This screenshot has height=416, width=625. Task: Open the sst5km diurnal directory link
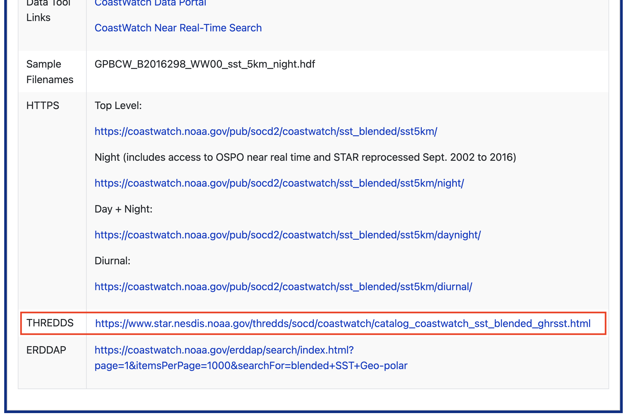coord(283,287)
